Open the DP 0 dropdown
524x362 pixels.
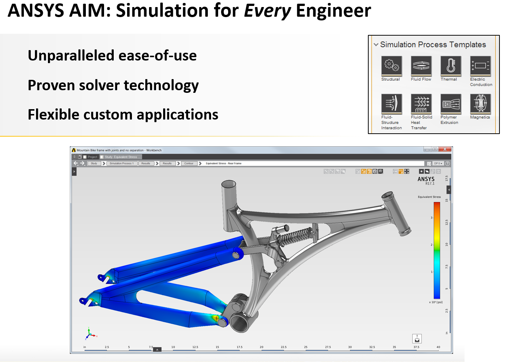(x=438, y=163)
